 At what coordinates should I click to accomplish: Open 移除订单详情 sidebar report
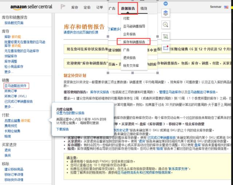pyautogui.click(x=14, y=174)
